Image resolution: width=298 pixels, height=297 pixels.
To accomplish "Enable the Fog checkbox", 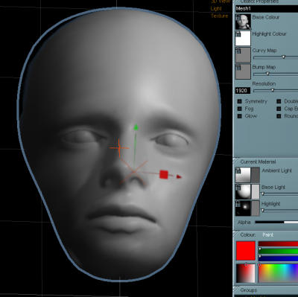I will pyautogui.click(x=240, y=109).
